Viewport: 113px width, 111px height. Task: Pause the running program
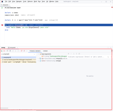click(x=10, y=51)
